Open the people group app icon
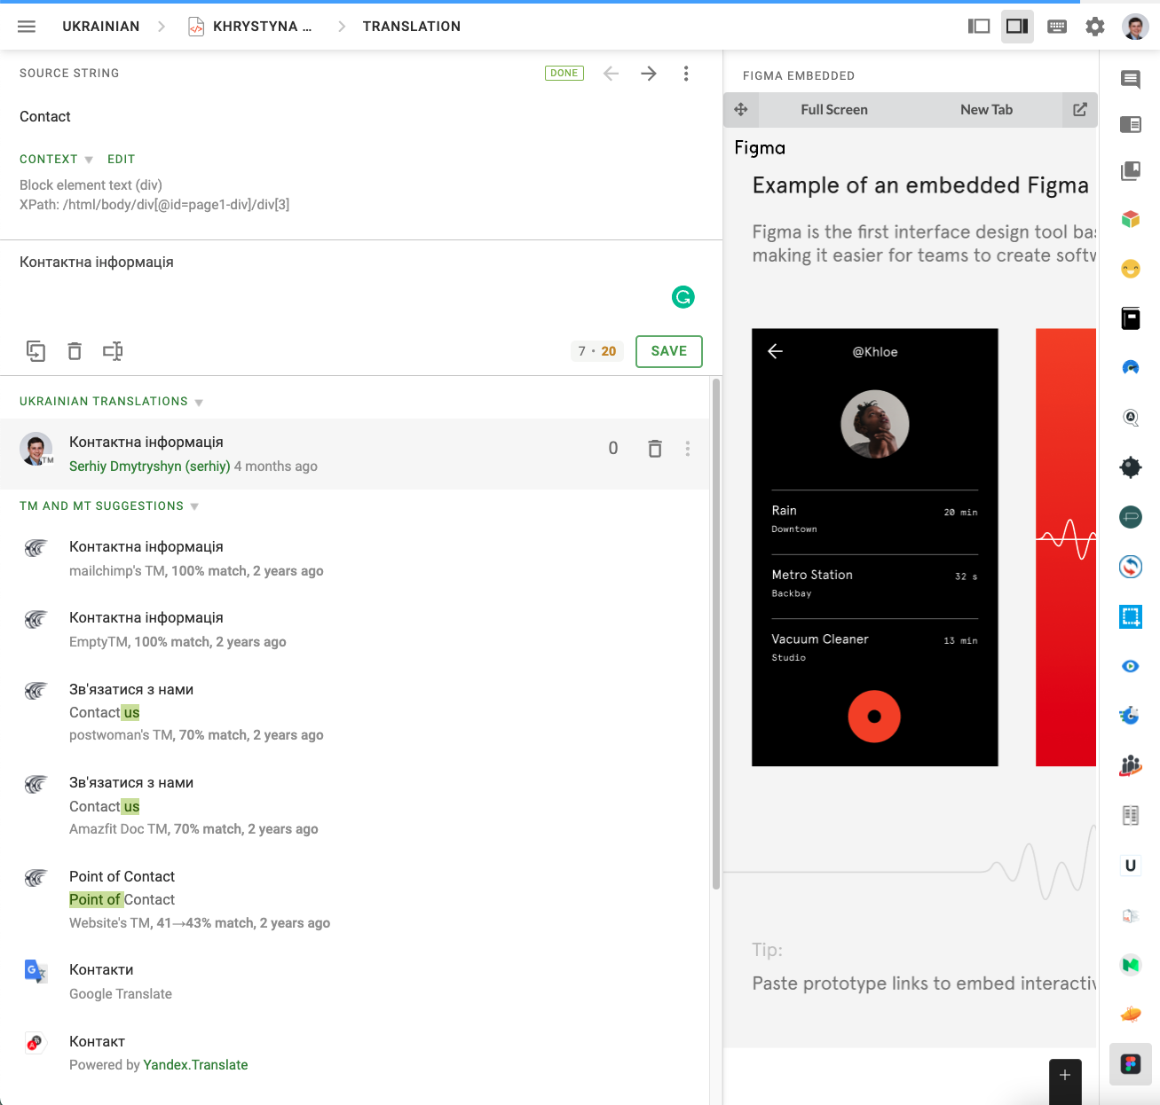The height and width of the screenshot is (1105, 1160). pos(1131,765)
